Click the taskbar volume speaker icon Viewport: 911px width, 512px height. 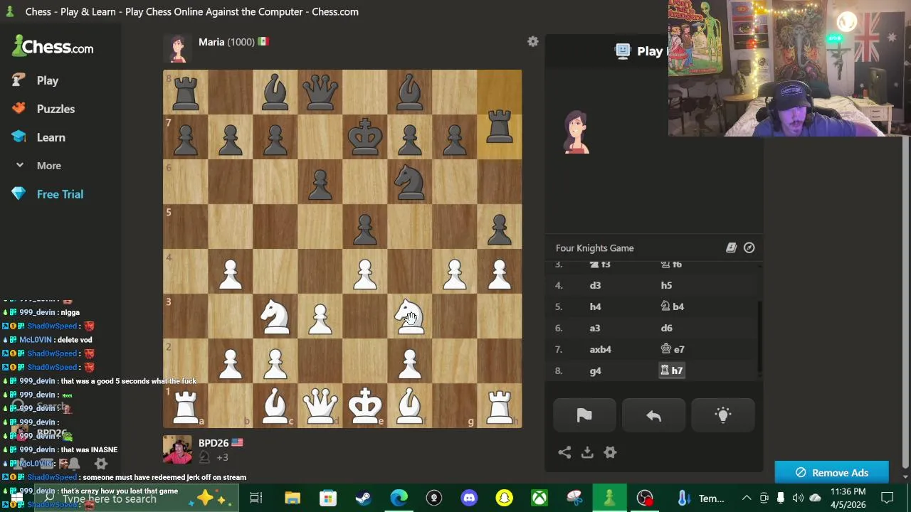(x=798, y=498)
